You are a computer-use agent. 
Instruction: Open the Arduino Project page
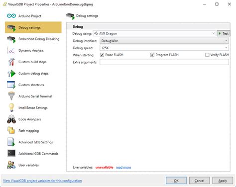[x=30, y=16]
